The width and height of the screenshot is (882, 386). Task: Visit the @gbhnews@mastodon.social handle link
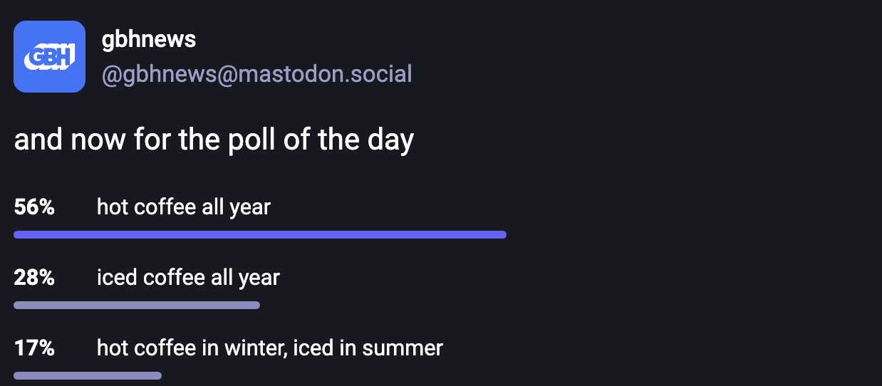click(x=257, y=74)
